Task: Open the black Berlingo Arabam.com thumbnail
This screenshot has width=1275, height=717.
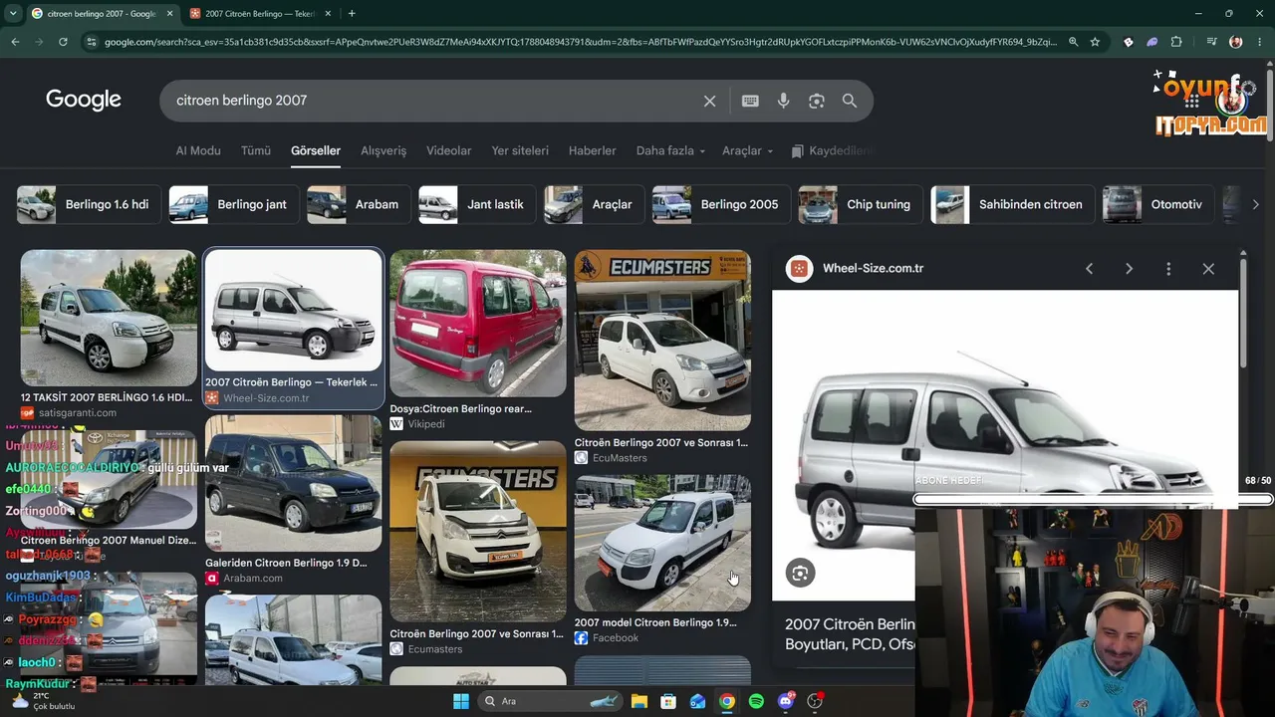Action: point(293,483)
